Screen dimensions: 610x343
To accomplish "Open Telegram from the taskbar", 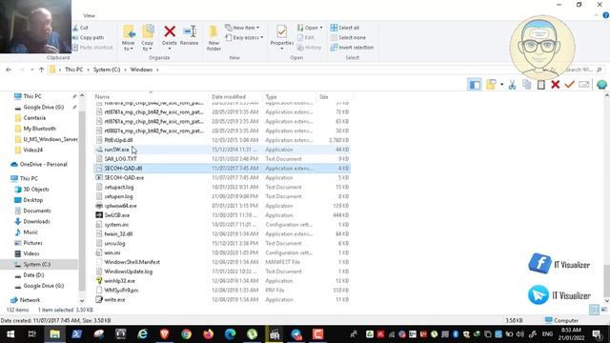I will [x=296, y=334].
